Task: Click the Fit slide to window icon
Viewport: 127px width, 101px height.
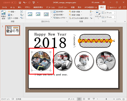Action: click(x=124, y=99)
